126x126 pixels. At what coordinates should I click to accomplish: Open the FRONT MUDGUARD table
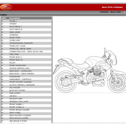(26, 65)
